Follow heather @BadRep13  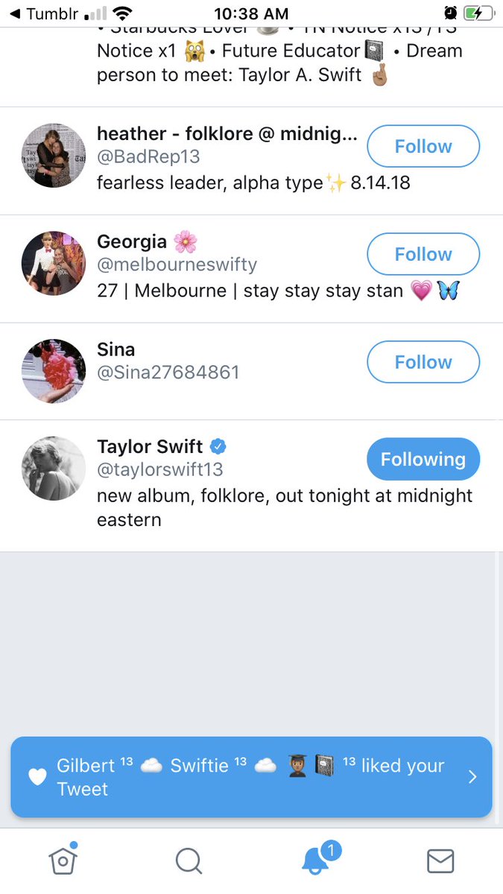423,146
